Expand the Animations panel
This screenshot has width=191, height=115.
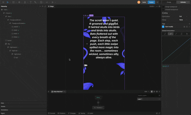point(23,110)
